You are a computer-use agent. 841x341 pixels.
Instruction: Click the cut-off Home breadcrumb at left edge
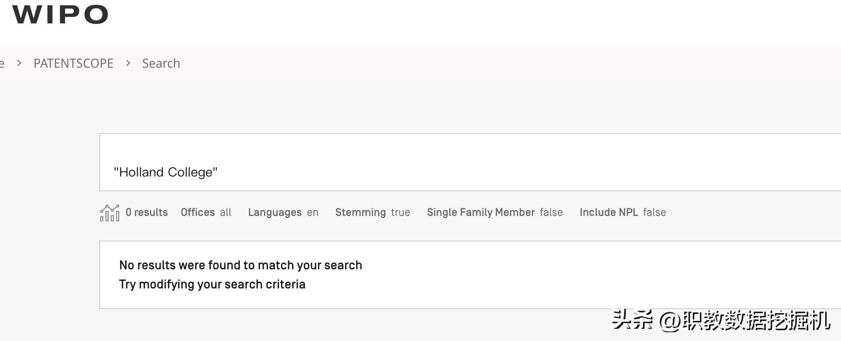[2, 63]
